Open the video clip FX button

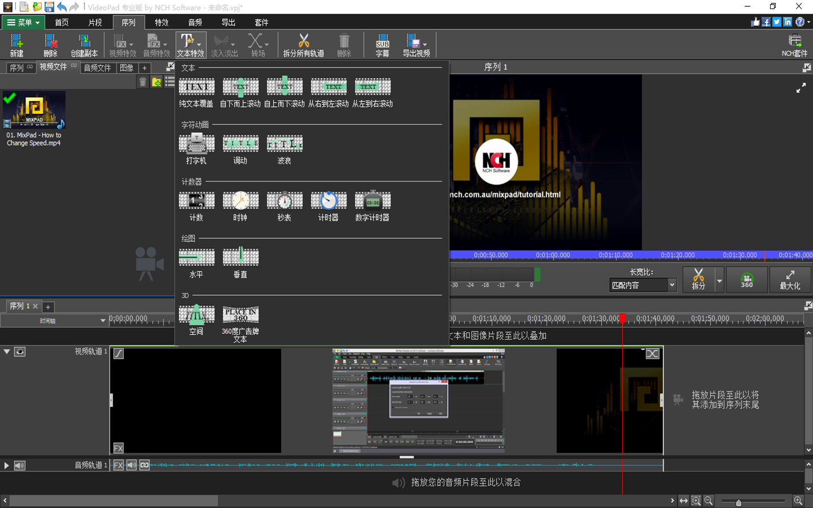click(119, 448)
